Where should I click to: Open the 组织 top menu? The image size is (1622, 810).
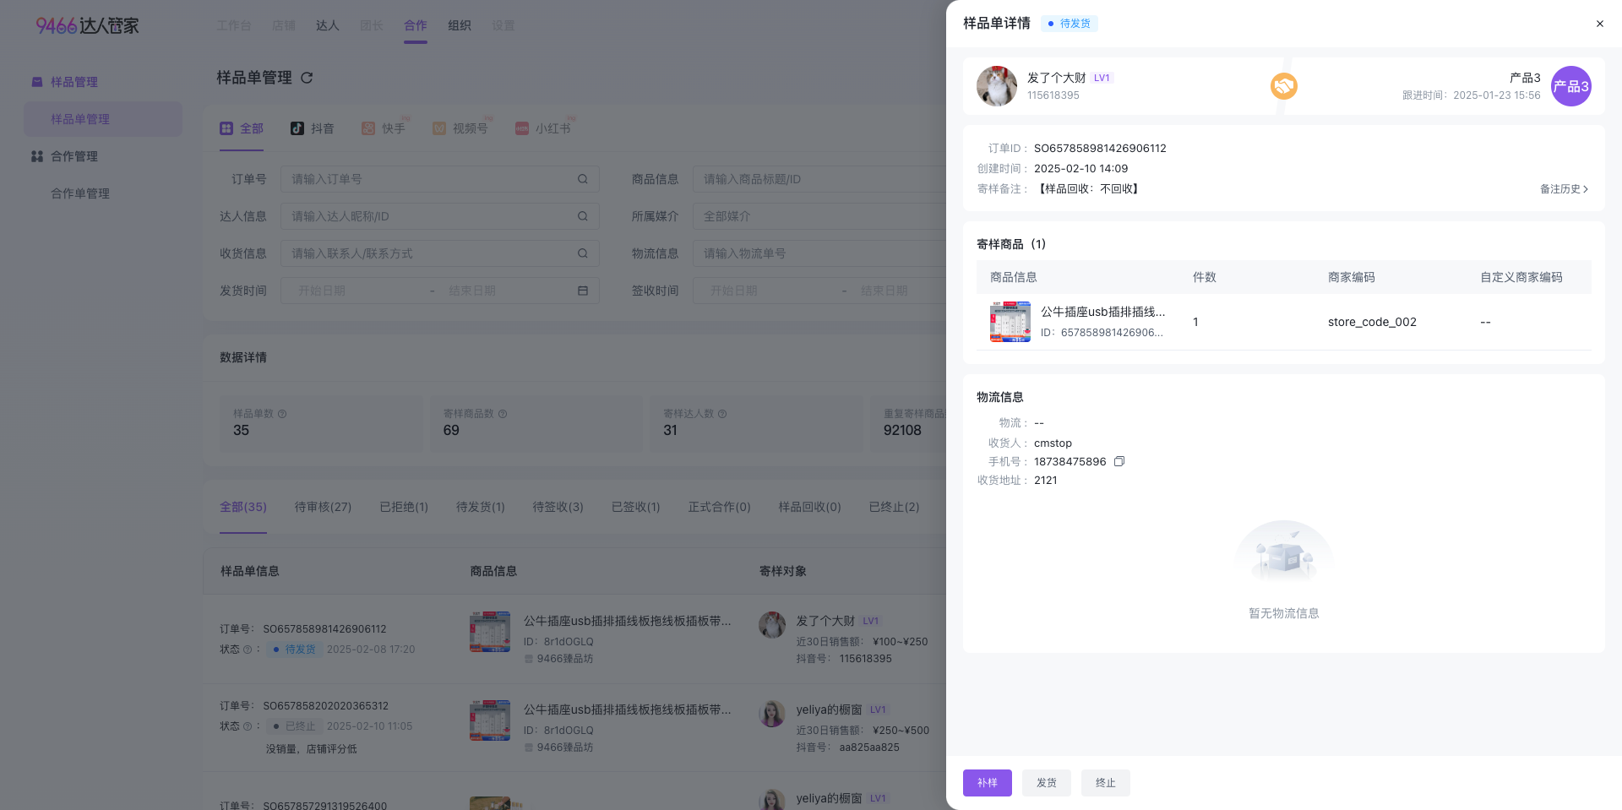click(460, 25)
